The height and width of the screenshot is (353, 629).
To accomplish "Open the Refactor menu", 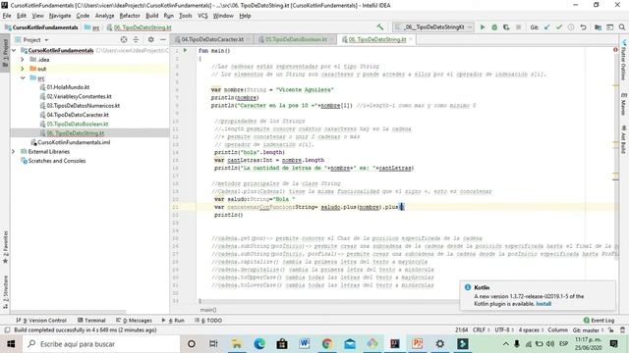I will click(130, 16).
